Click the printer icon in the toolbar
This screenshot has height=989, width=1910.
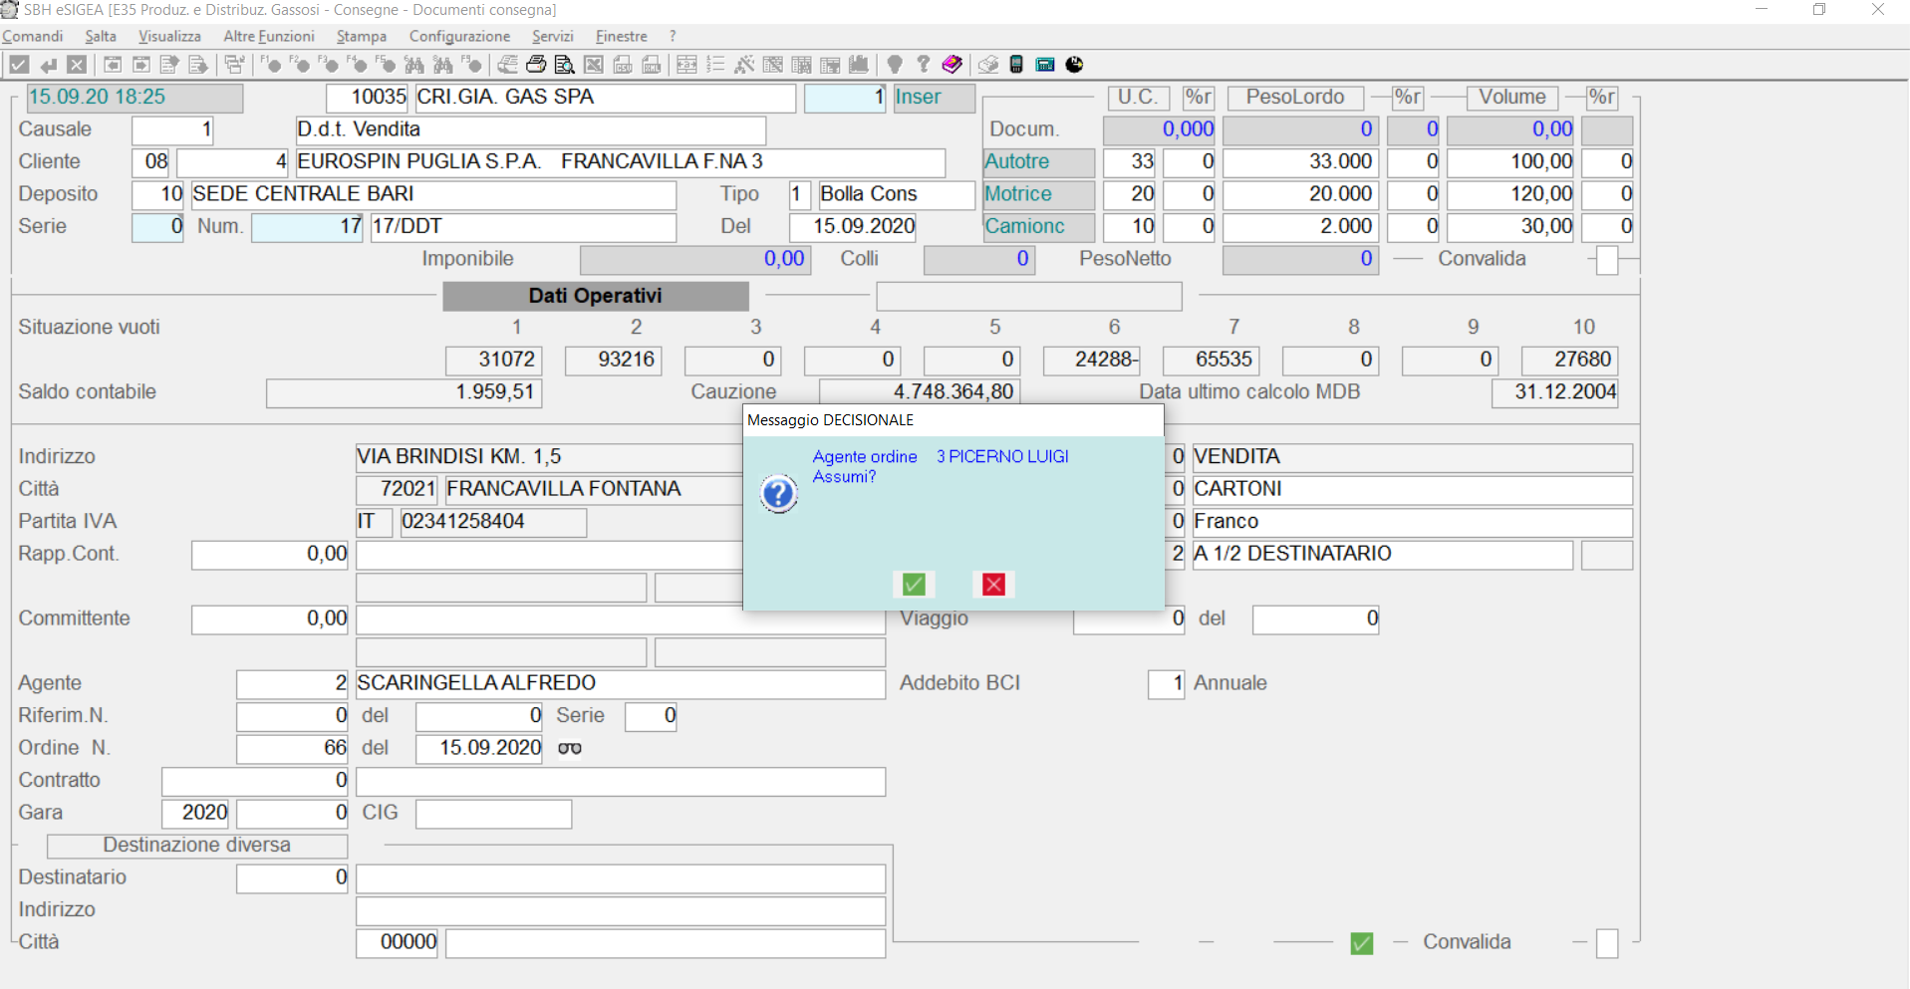coord(536,65)
